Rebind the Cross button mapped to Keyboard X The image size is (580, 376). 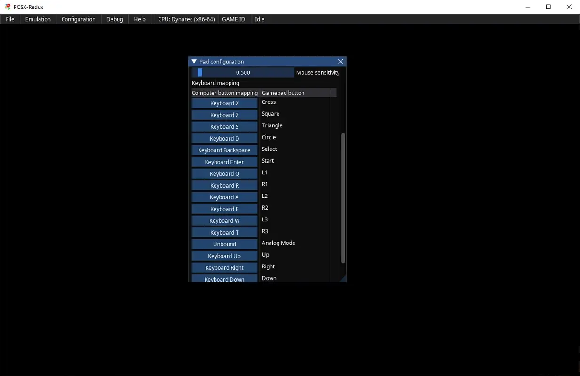pyautogui.click(x=224, y=103)
